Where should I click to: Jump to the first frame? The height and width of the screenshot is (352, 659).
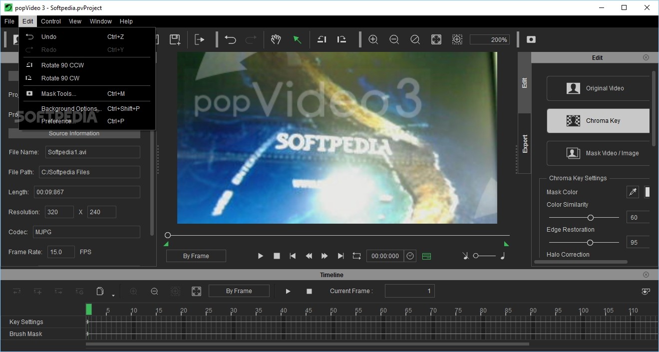point(293,256)
